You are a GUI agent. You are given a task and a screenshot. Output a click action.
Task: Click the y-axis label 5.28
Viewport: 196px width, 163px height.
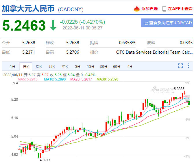point(14,100)
